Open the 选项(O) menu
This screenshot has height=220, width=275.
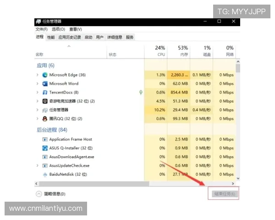(x=58, y=29)
